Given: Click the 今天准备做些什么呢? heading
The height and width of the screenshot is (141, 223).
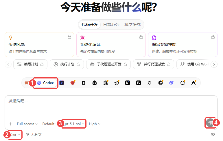Looking at the screenshot, I should point(109,7).
